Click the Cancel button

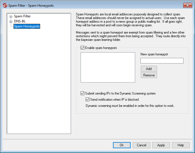click(x=141, y=145)
